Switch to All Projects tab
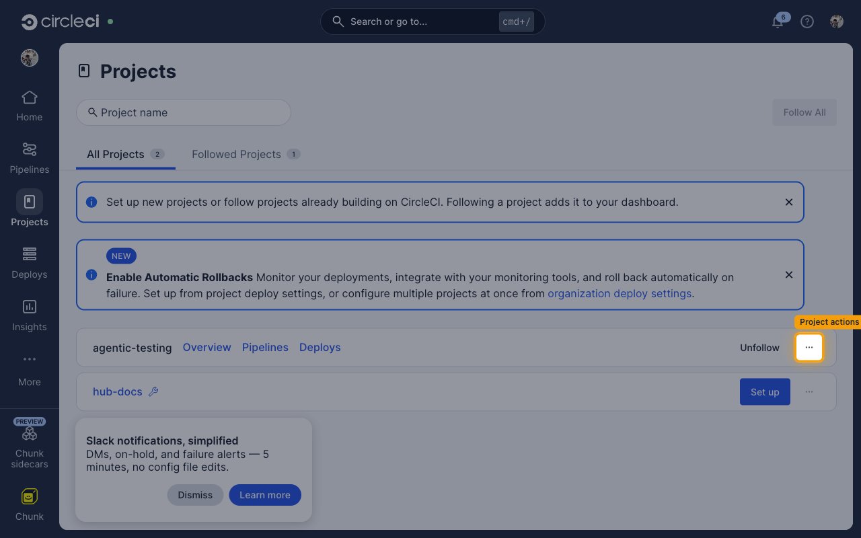The width and height of the screenshot is (861, 538). click(x=126, y=154)
